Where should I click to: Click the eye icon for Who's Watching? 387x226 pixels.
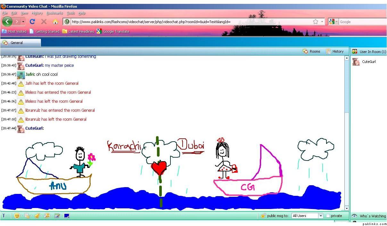point(354,216)
